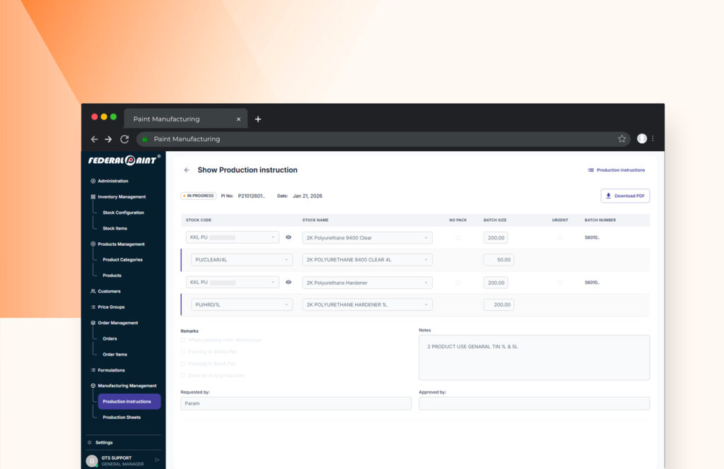Open the PU/CLEAR/4L stock code dropdown
Image resolution: width=724 pixels, height=469 pixels.
point(242,260)
